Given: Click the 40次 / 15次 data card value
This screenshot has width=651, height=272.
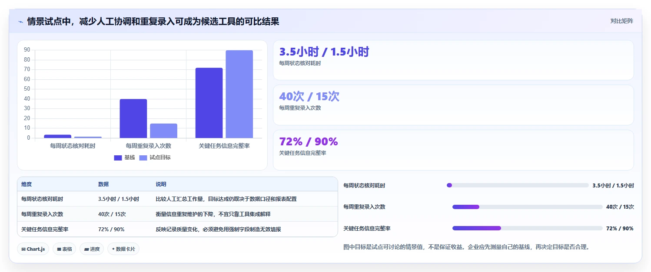Looking at the screenshot, I should pos(309,97).
